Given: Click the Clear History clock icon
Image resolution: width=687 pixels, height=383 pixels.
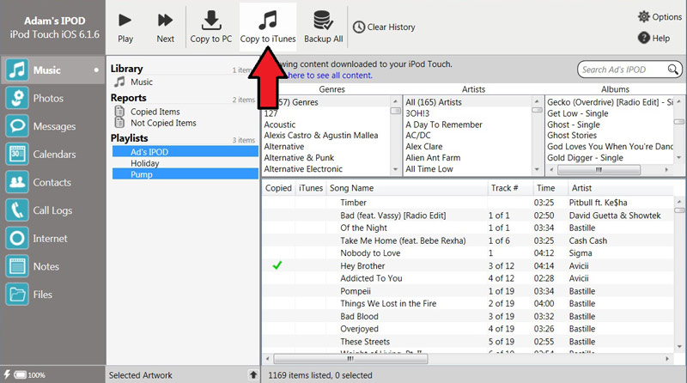Looking at the screenshot, I should pyautogui.click(x=359, y=27).
